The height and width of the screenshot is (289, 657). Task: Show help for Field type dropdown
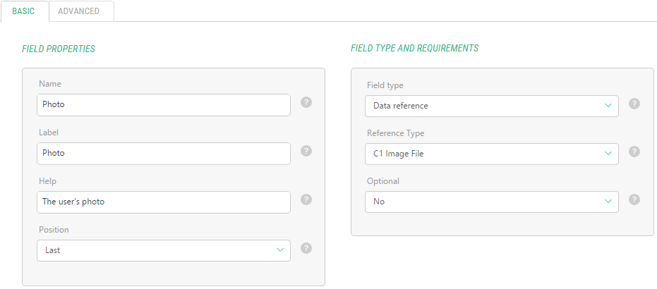(x=634, y=104)
